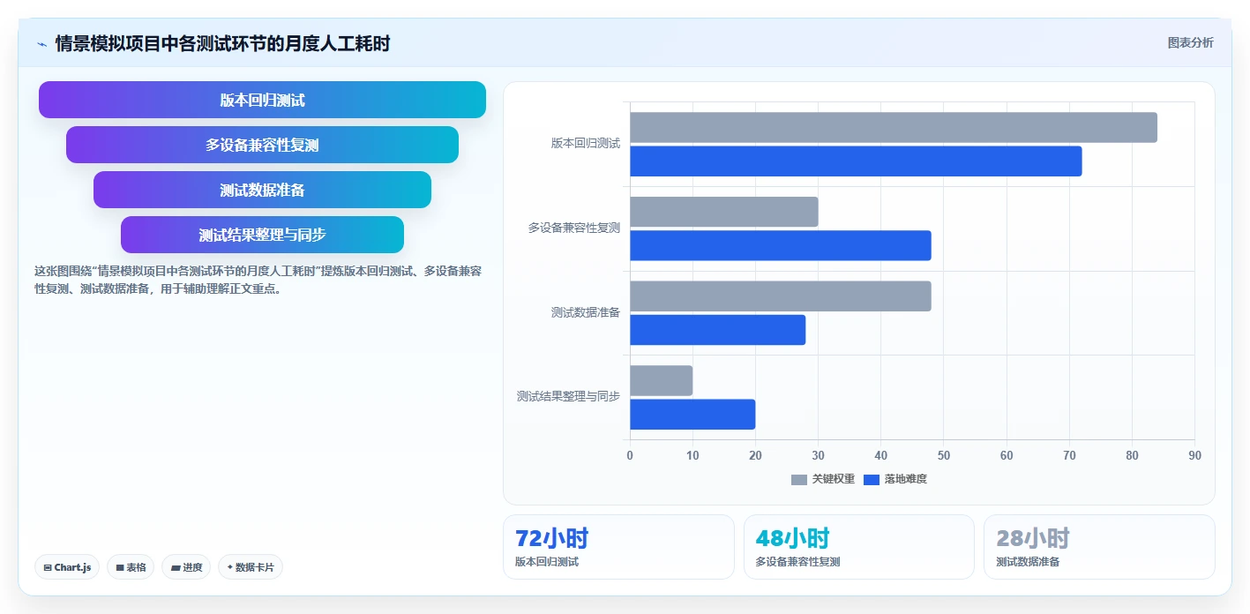The width and height of the screenshot is (1250, 614).
Task: Click the blue 落地难度 legend swatch
Action: pyautogui.click(x=871, y=479)
